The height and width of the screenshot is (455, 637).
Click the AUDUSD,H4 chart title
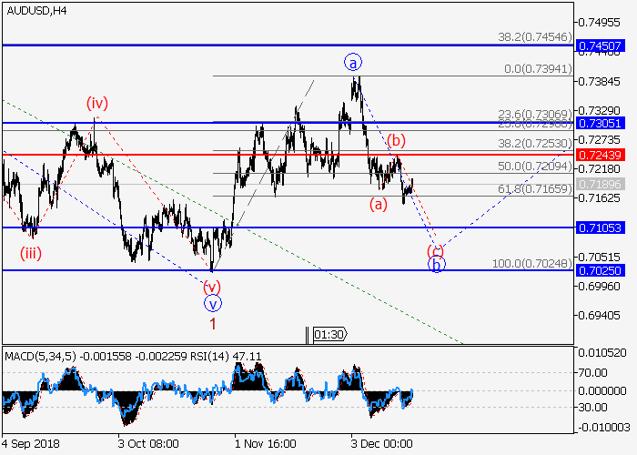35,11
